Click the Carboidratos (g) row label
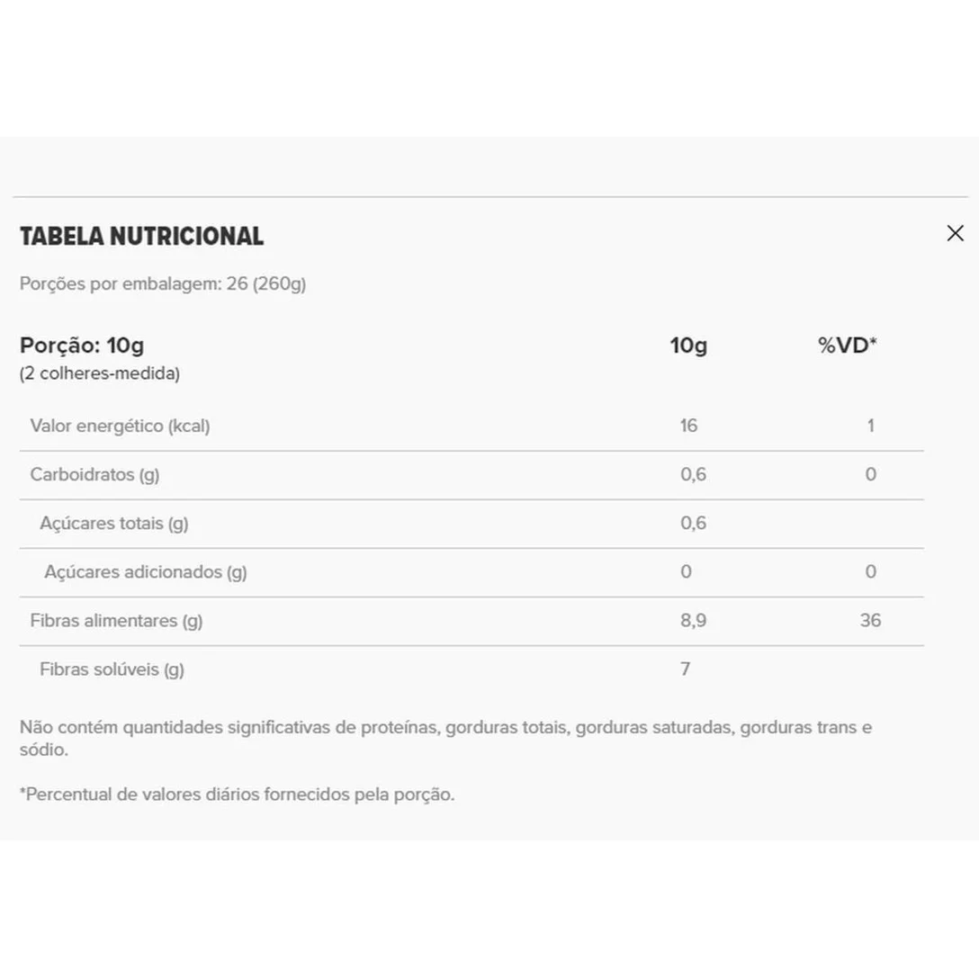 click(x=94, y=475)
